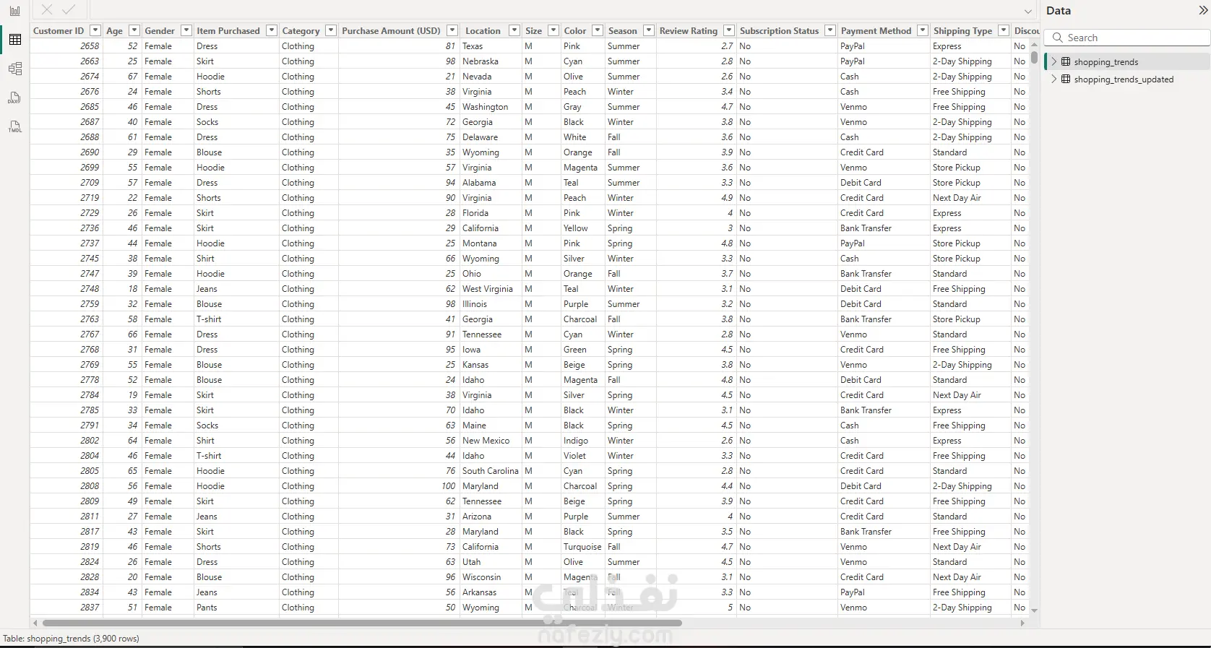Click the Turquoise color cell

point(582,546)
